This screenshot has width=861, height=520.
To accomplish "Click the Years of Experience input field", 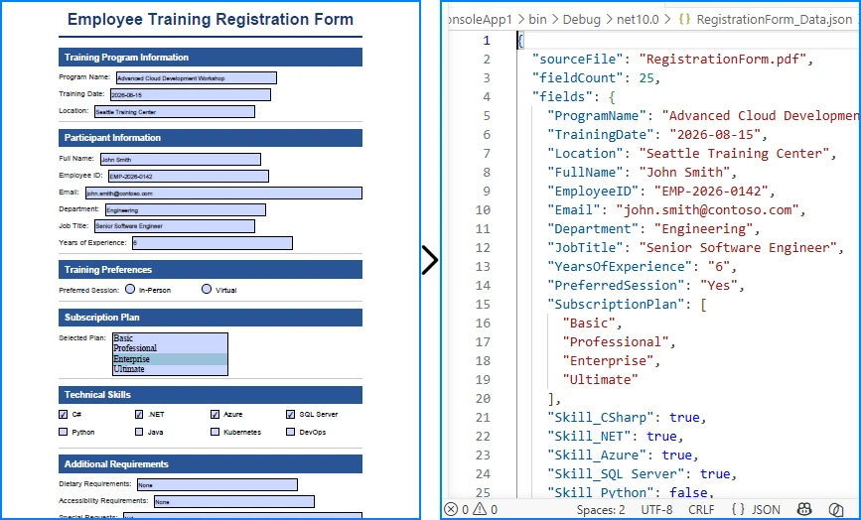I will coord(213,243).
